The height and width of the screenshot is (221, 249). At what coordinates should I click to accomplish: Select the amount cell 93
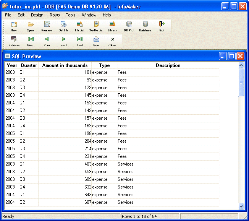(x=65, y=80)
